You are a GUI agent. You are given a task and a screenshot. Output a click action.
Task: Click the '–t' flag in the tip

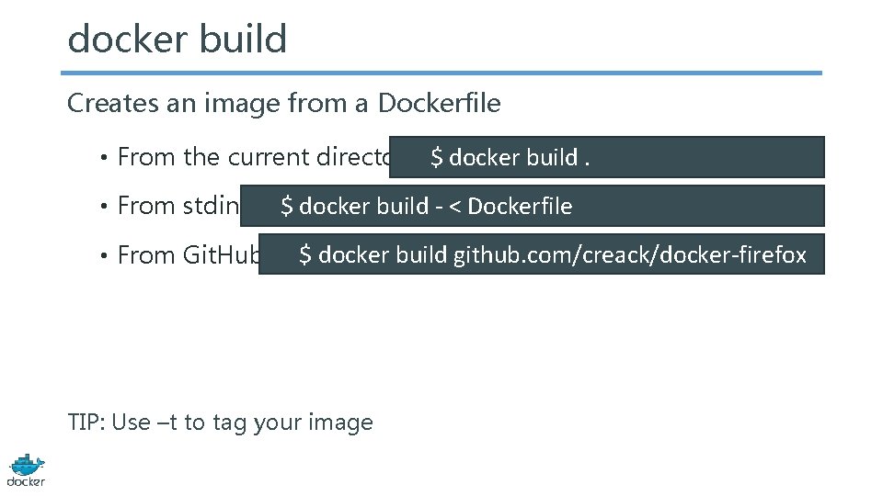click(167, 423)
